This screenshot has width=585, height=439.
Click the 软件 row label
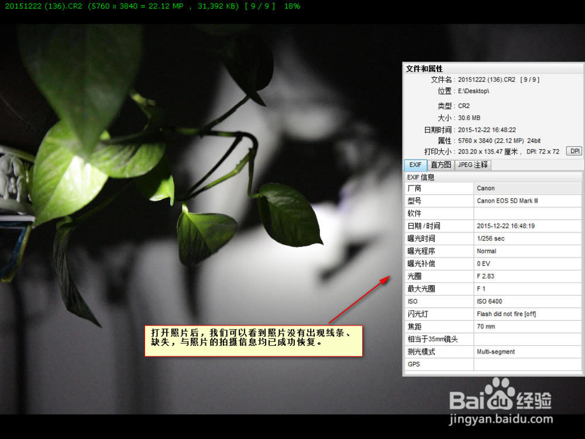pos(415,214)
